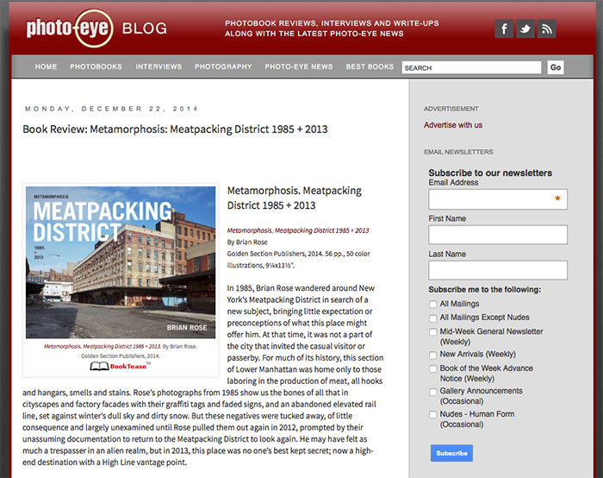This screenshot has width=603, height=478.
Task: Click the SEARCH input field
Action: (471, 67)
